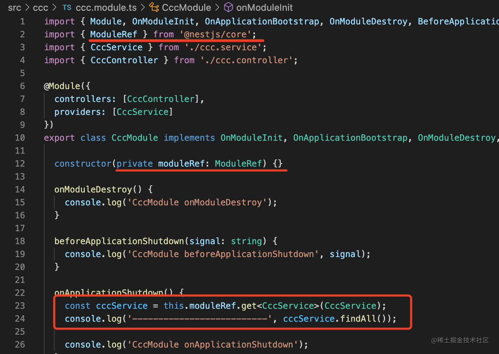Expand the ccc.module.ts breadcrumb item
The width and height of the screenshot is (499, 354).
(x=106, y=8)
